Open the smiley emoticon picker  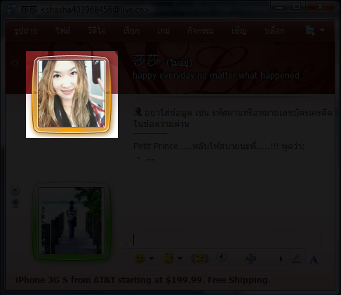click(x=140, y=259)
